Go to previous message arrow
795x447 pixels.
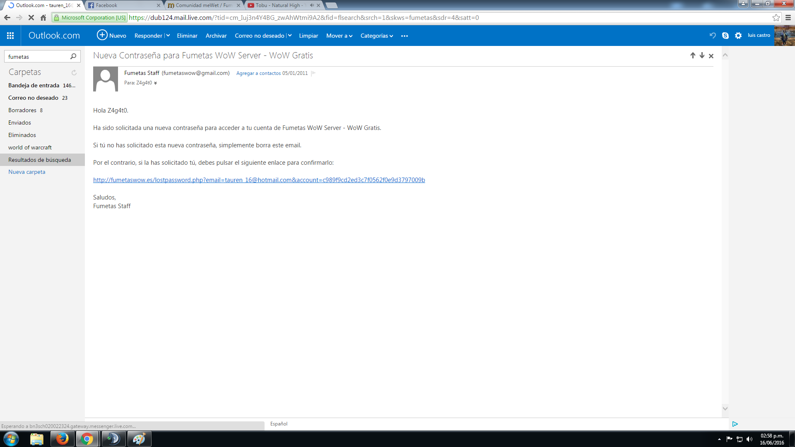[693, 55]
